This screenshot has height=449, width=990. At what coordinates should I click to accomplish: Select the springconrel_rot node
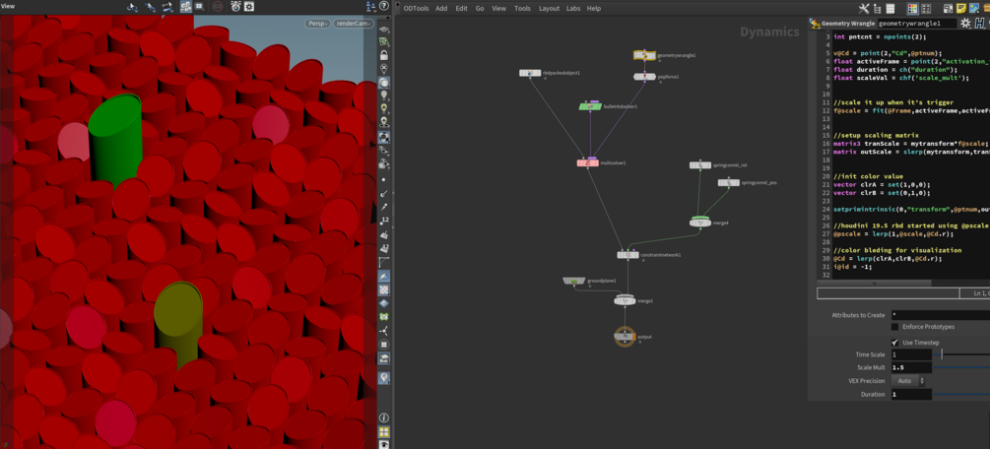(x=700, y=164)
